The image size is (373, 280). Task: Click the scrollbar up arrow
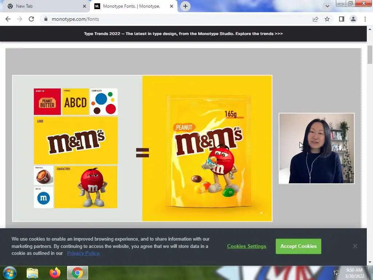[x=370, y=29]
